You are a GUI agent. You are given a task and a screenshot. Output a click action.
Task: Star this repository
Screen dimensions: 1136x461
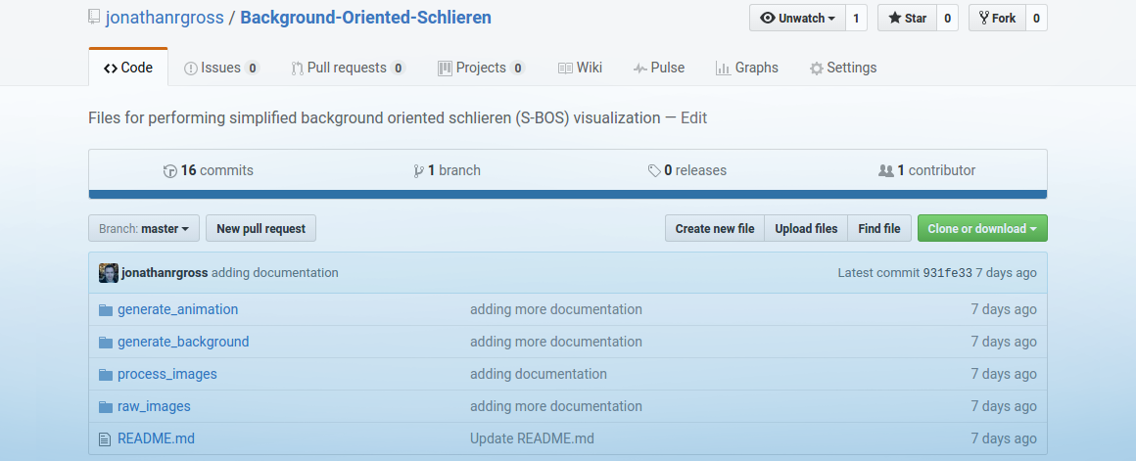coord(907,18)
